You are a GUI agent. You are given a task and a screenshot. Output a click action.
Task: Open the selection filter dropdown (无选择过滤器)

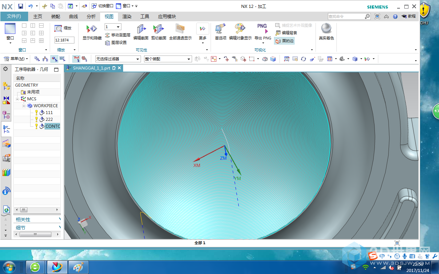(118, 59)
